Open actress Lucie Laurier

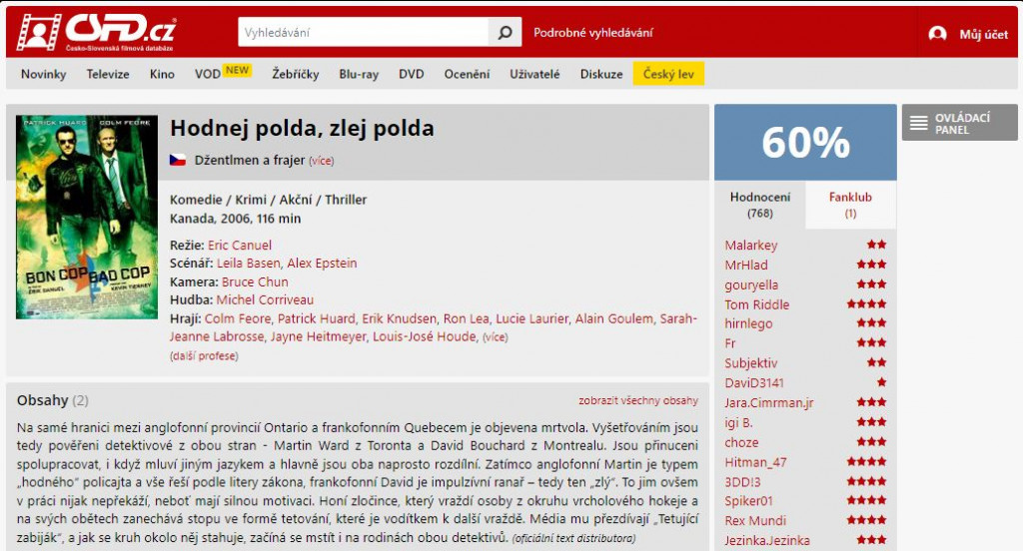(x=531, y=318)
